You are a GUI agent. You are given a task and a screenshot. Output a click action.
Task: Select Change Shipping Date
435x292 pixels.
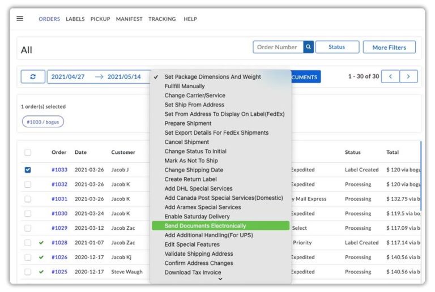220,170
